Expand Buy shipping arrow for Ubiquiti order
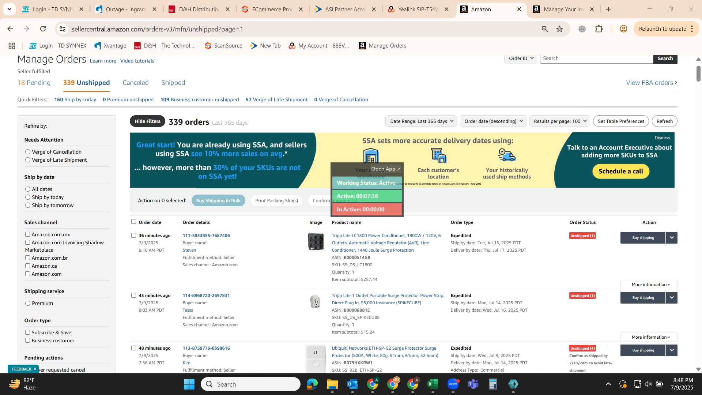 [x=672, y=350]
